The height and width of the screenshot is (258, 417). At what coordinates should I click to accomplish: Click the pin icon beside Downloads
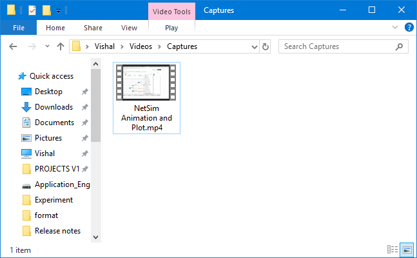pos(85,107)
